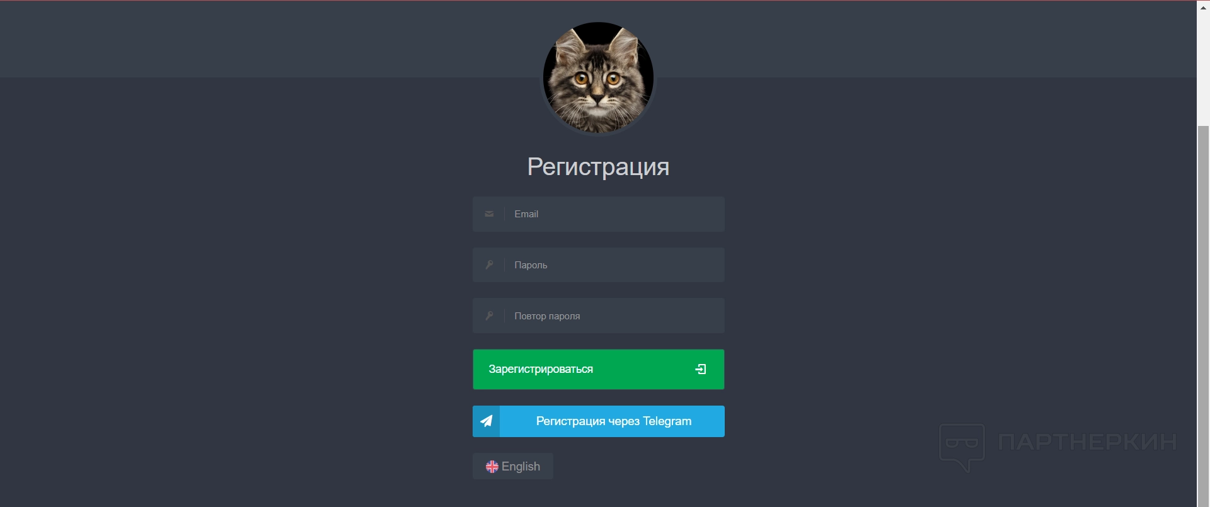Click the key icon beside Пароль
The image size is (1210, 507).
click(489, 265)
